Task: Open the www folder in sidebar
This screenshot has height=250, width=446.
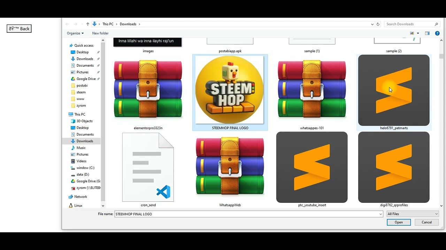Action: coord(80,99)
